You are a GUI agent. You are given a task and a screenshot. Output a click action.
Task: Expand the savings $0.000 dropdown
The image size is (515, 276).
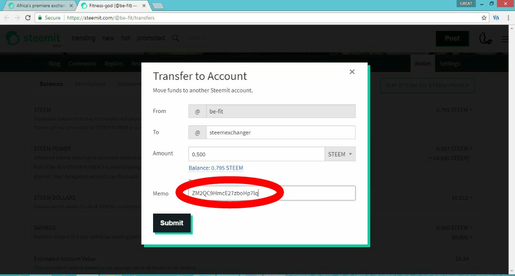click(462, 237)
